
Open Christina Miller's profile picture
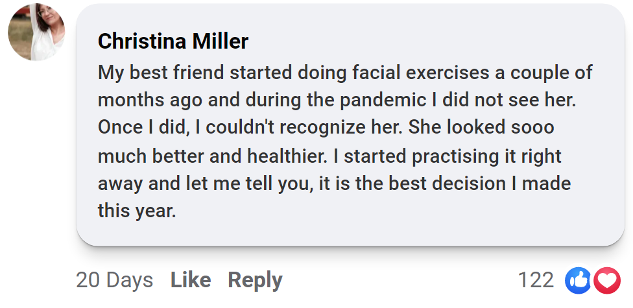pos(36,32)
